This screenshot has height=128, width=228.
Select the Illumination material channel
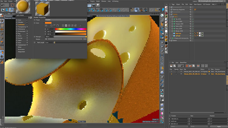(x=22, y=50)
